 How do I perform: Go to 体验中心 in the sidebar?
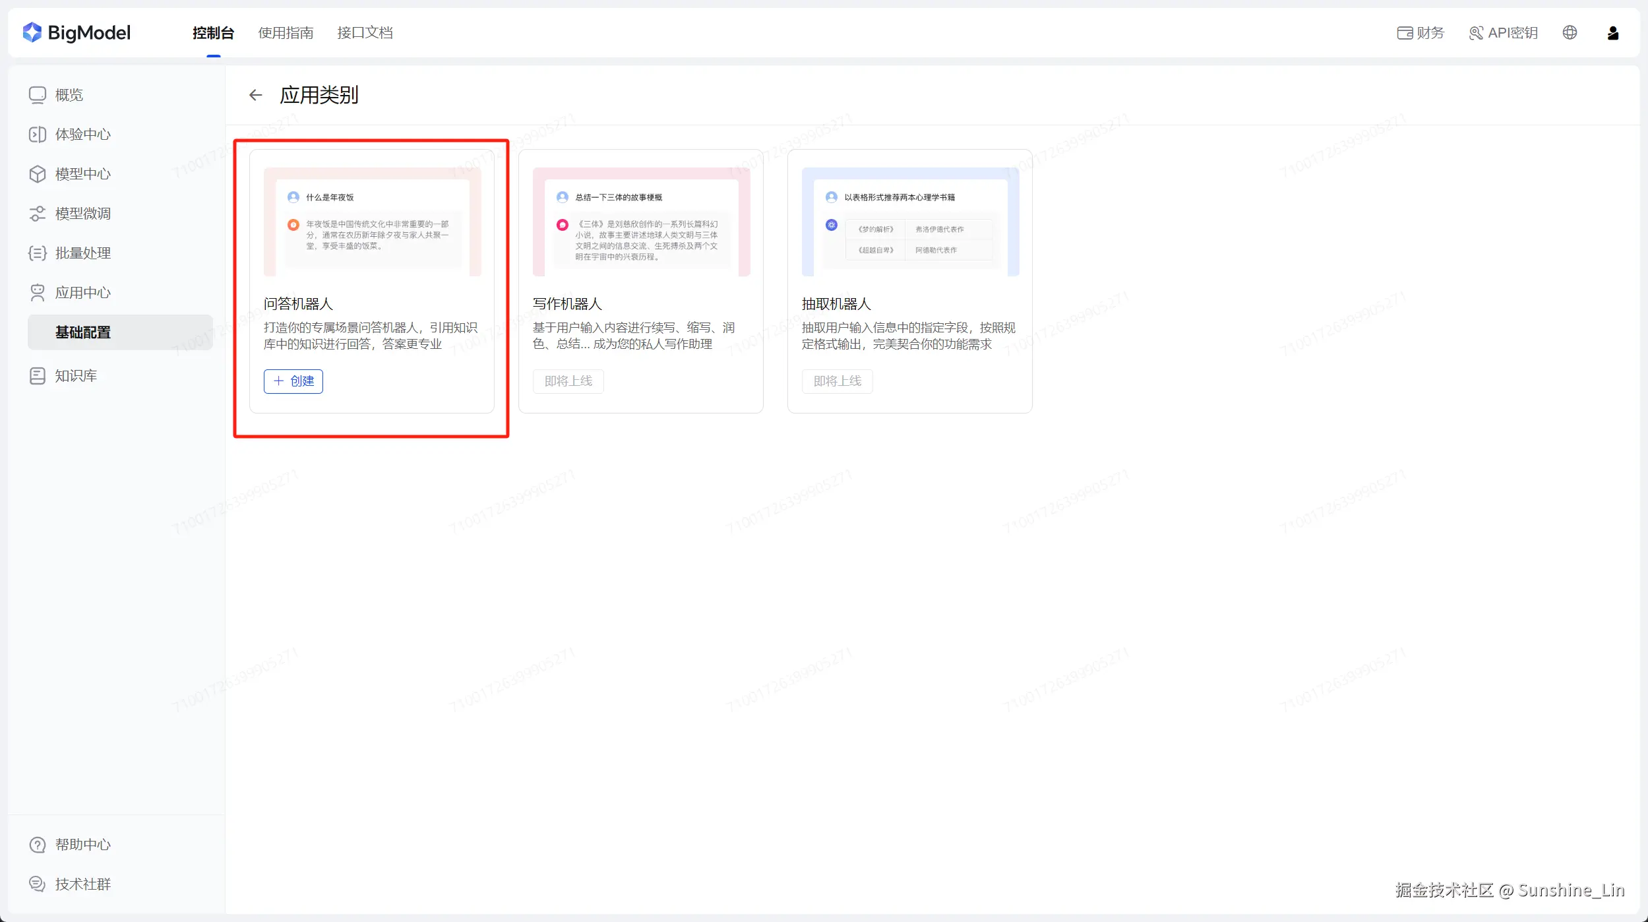pyautogui.click(x=82, y=135)
